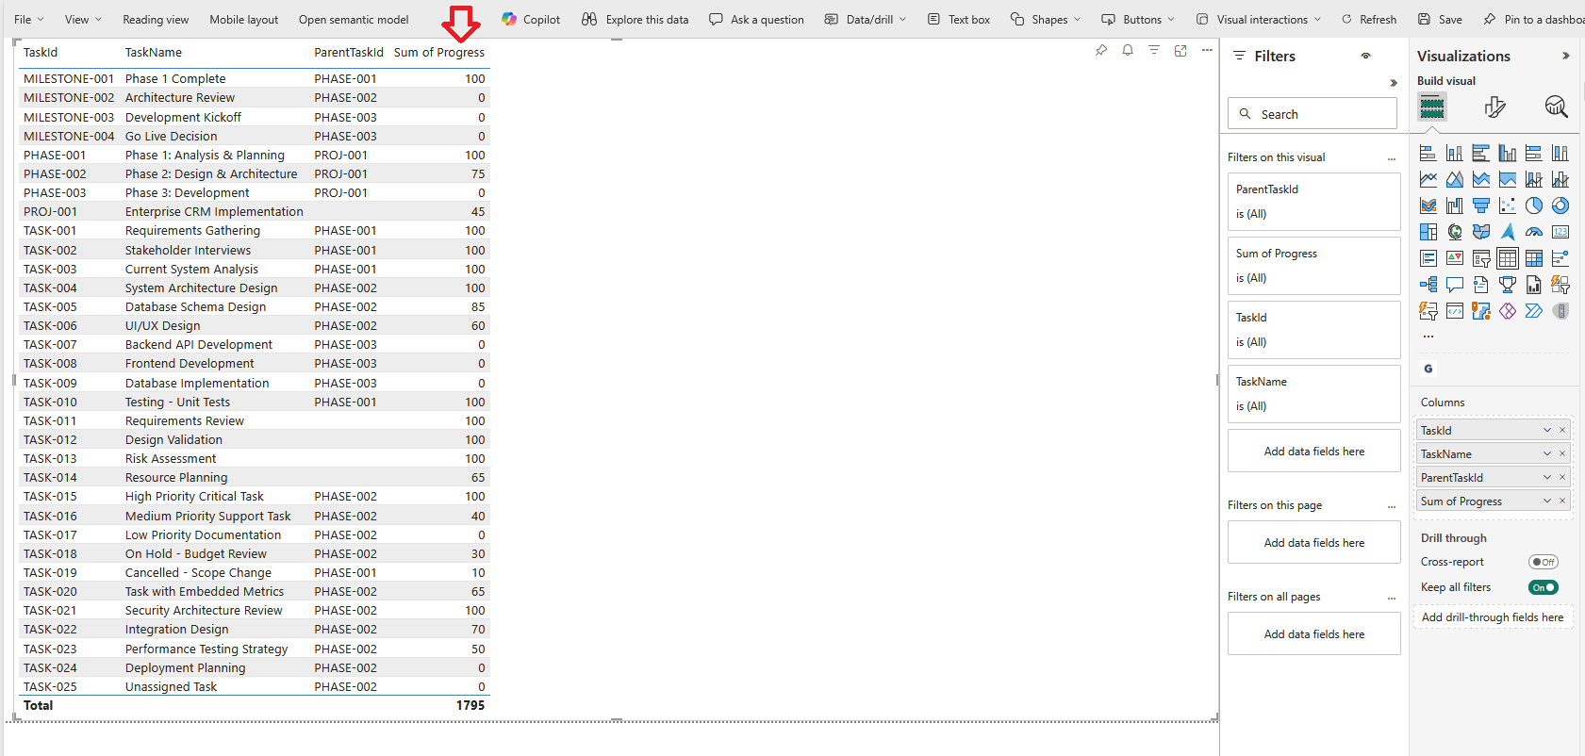Click Save in the toolbar

[x=1440, y=19]
